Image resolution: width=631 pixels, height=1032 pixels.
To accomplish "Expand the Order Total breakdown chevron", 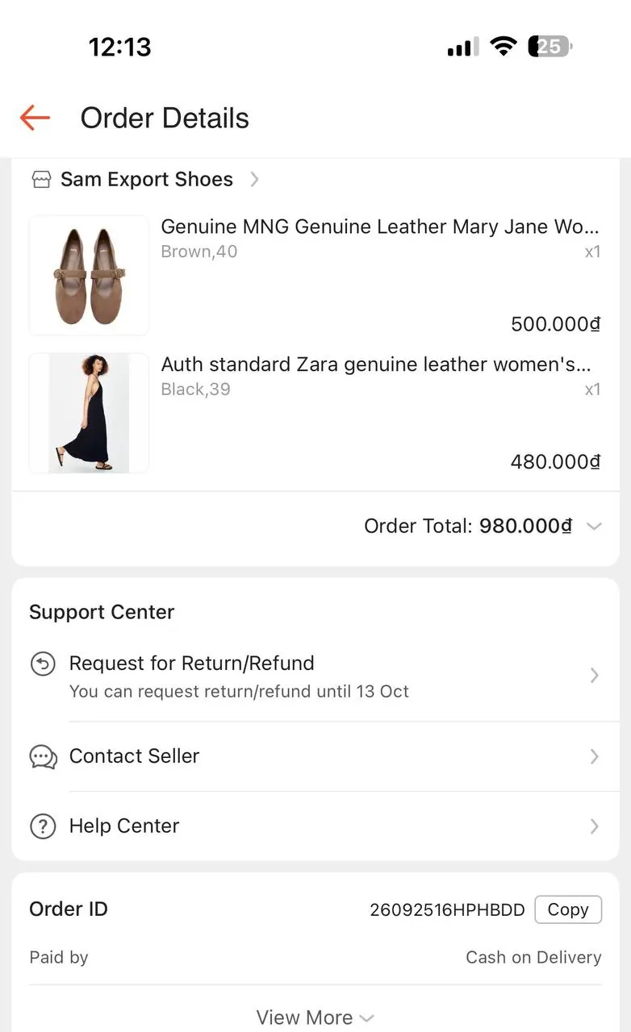I will (594, 526).
